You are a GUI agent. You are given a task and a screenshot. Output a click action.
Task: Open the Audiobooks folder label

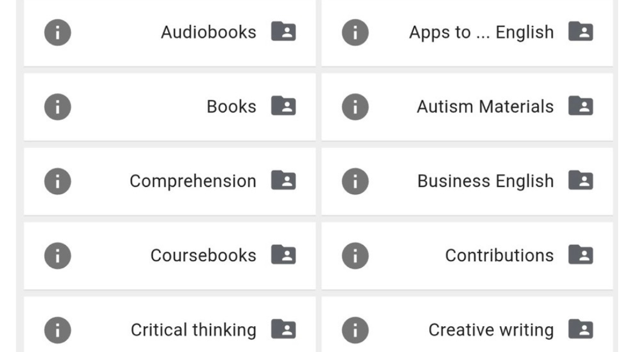(208, 32)
